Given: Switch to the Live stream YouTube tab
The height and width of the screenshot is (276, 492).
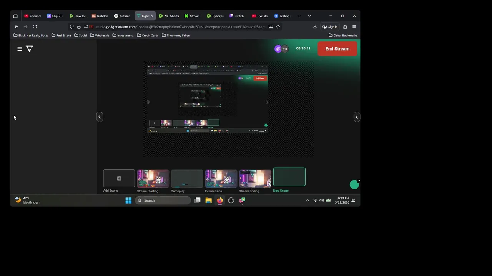Looking at the screenshot, I should coord(259,16).
